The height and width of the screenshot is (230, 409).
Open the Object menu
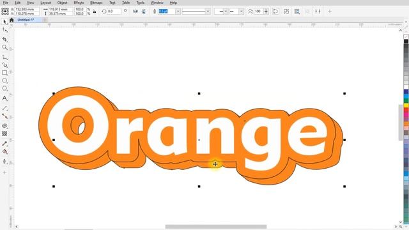click(x=63, y=3)
